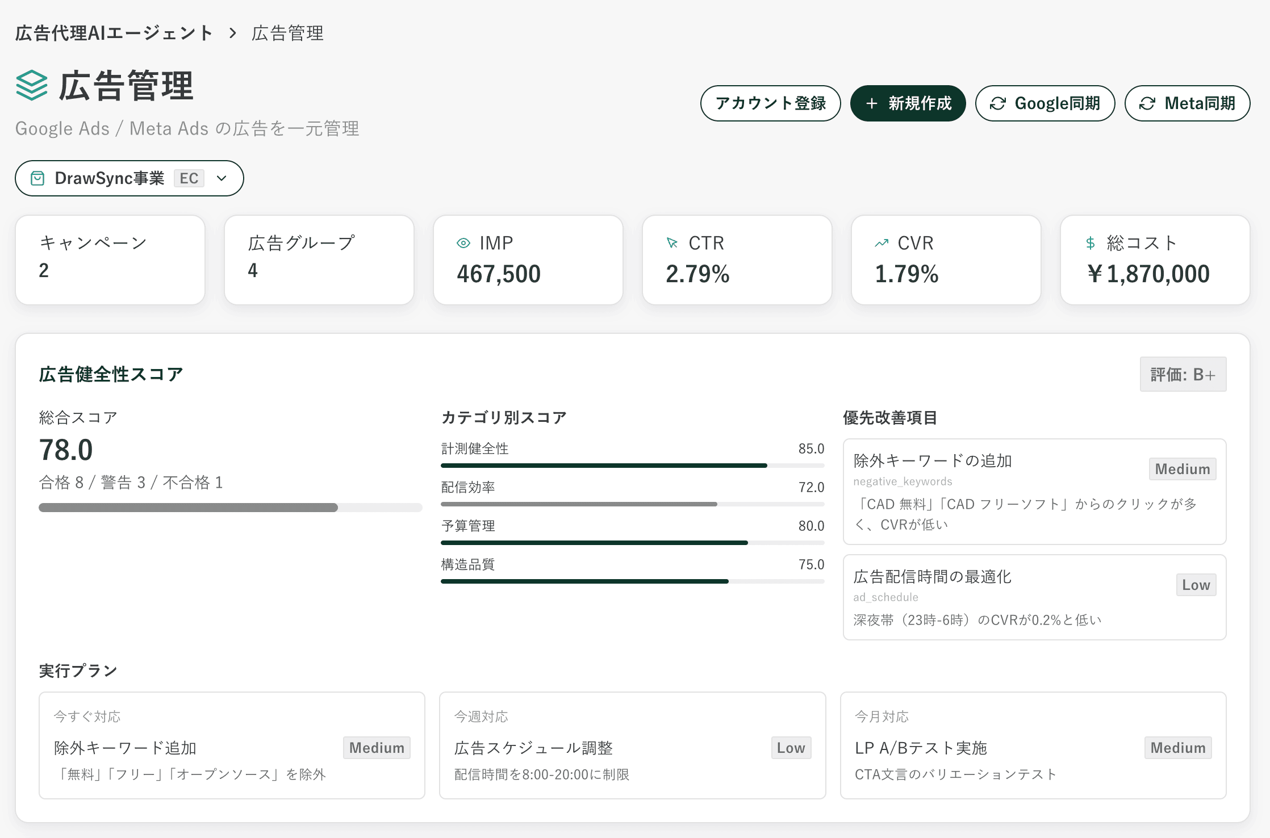Click the EC badge next to DrawSync事業

(x=189, y=178)
